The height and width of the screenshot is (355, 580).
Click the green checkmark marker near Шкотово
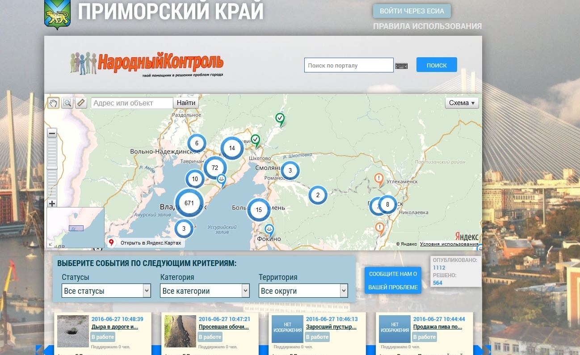coord(255,140)
